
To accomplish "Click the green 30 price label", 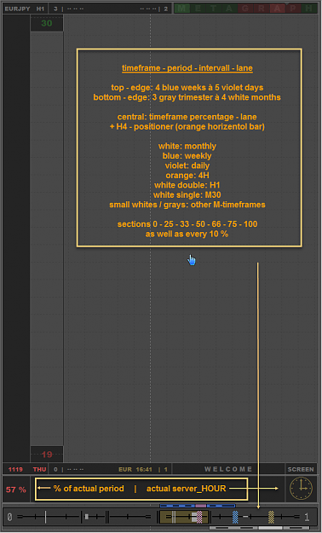I will [47, 23].
